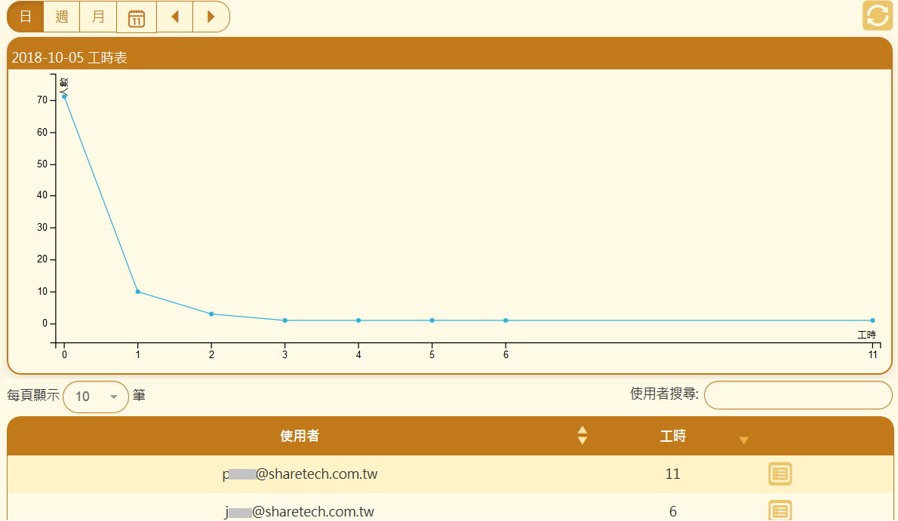Click the sort arrow beside 工時 column

point(743,440)
